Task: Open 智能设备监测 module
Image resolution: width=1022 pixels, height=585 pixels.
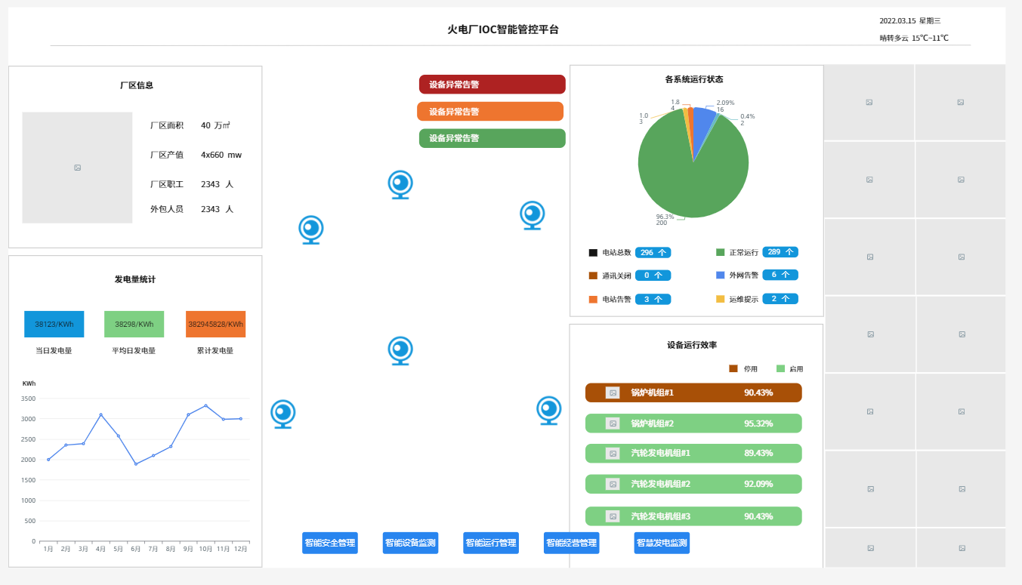Action: pos(410,543)
